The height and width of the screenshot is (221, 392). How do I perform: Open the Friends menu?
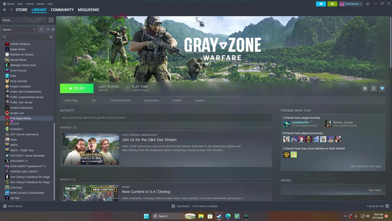[30, 4]
